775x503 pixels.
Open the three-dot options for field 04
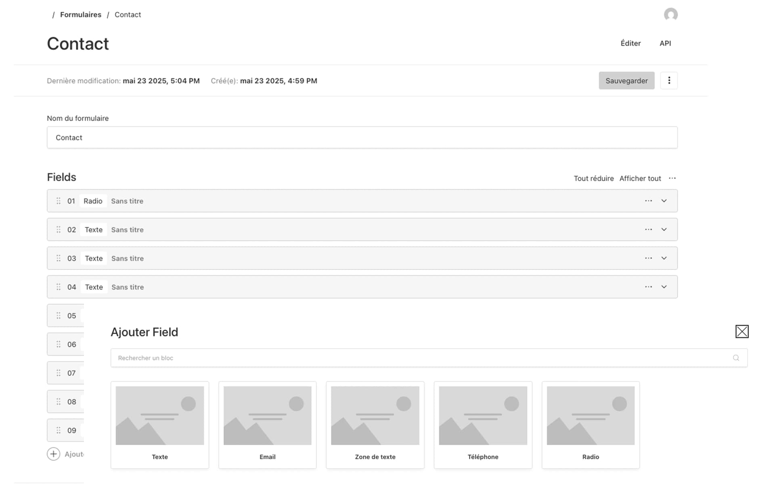(x=648, y=287)
